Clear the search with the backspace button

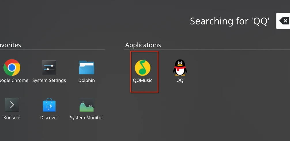(283, 21)
